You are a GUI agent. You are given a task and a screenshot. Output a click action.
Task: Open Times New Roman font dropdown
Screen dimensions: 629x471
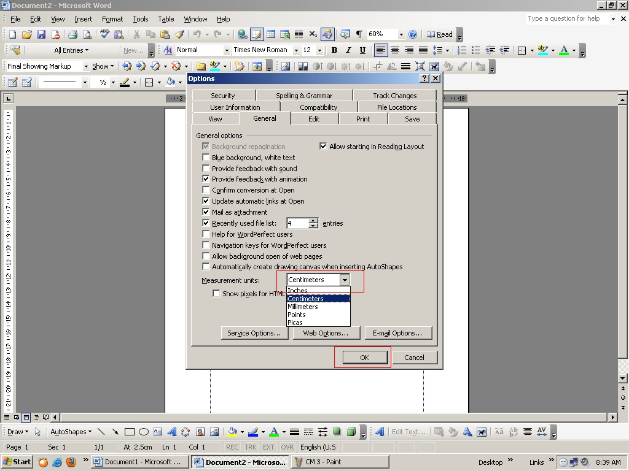296,50
